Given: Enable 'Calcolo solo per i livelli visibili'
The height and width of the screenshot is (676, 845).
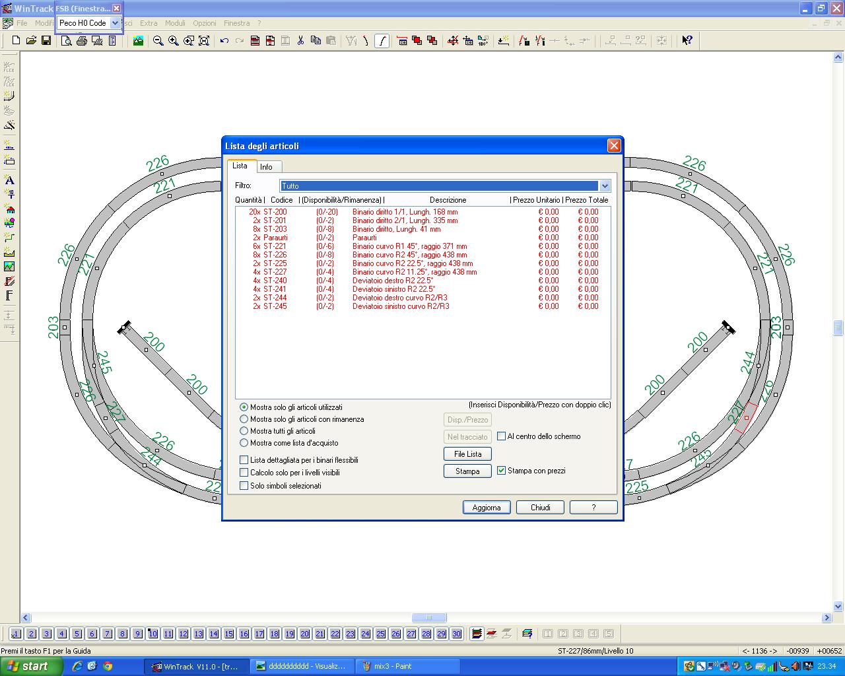Looking at the screenshot, I should [244, 473].
